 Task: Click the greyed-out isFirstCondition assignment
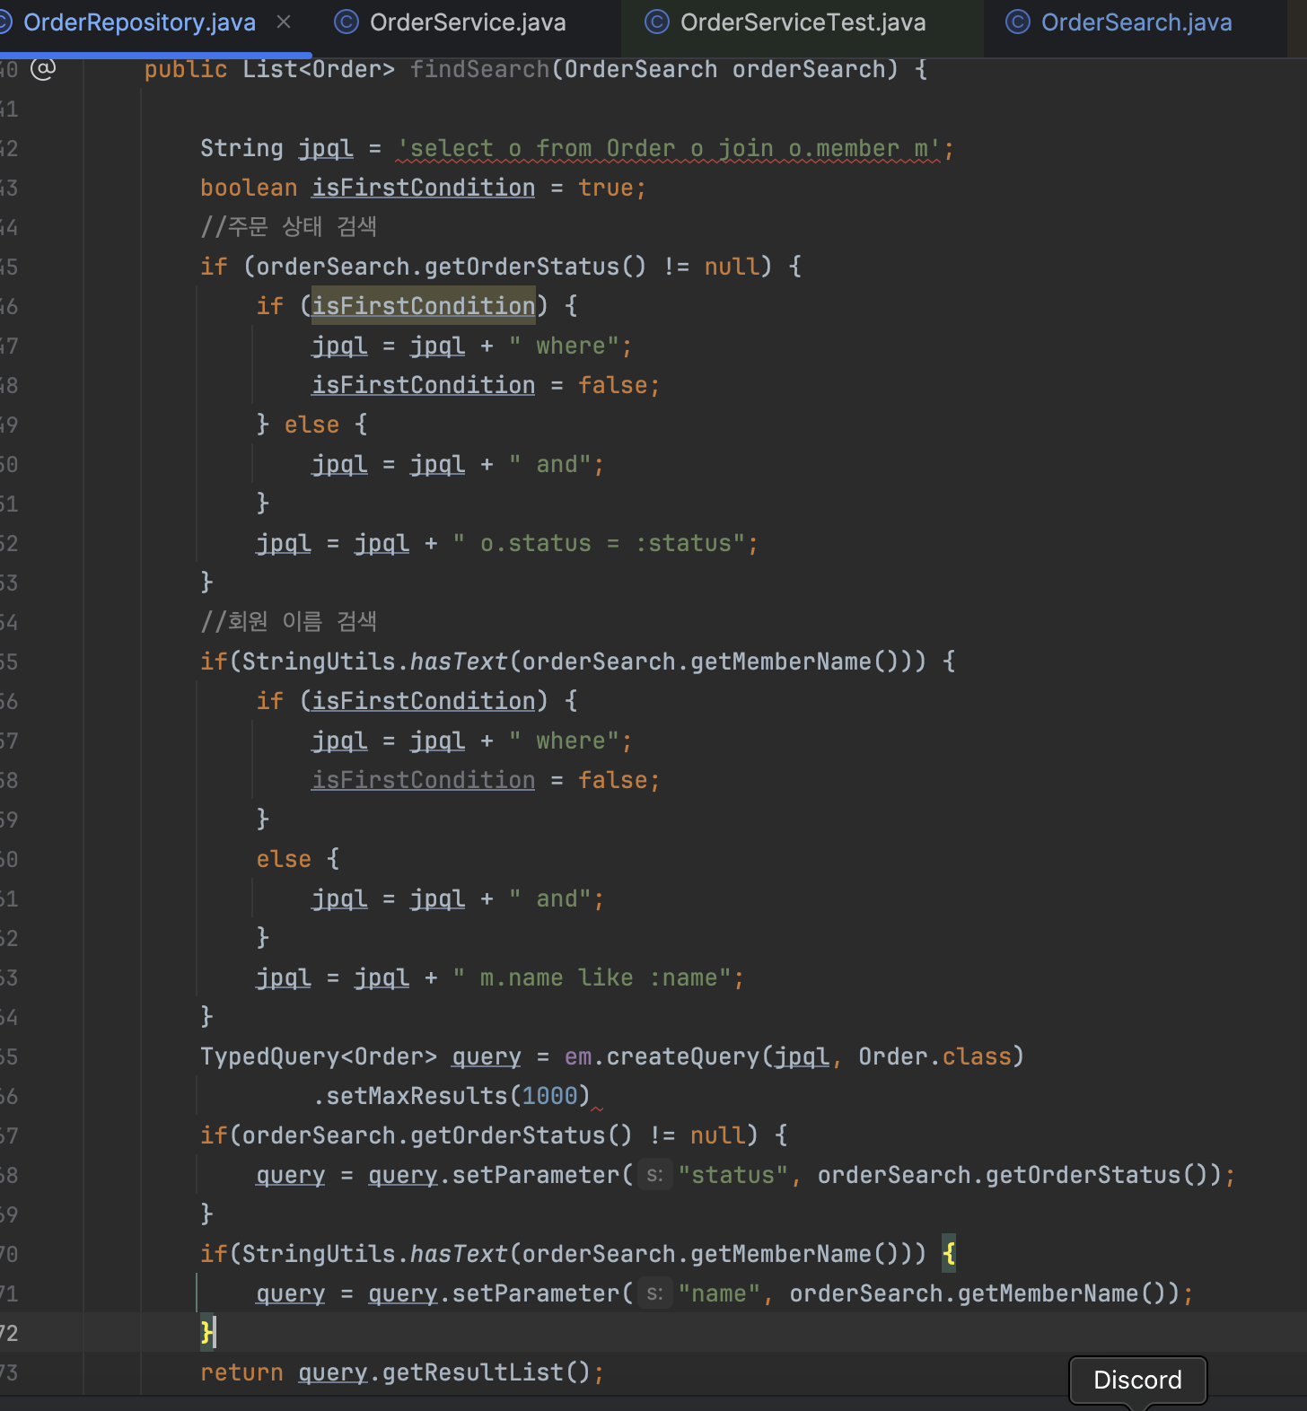(424, 780)
